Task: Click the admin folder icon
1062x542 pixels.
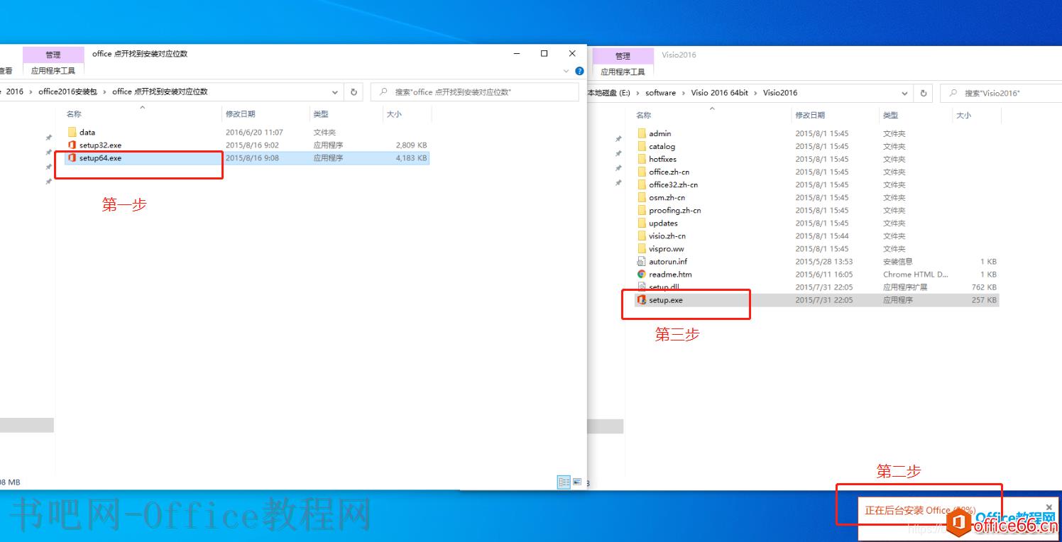Action: [642, 133]
